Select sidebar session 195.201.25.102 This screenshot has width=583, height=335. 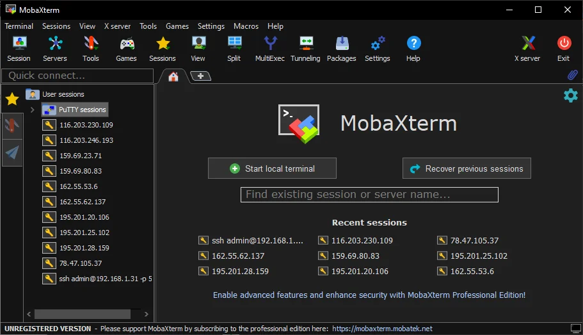click(x=76, y=233)
